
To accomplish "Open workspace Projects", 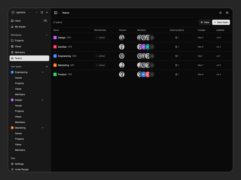I will [29, 41].
